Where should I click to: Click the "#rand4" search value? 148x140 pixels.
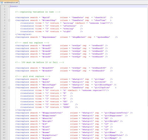[x=46, y=51]
